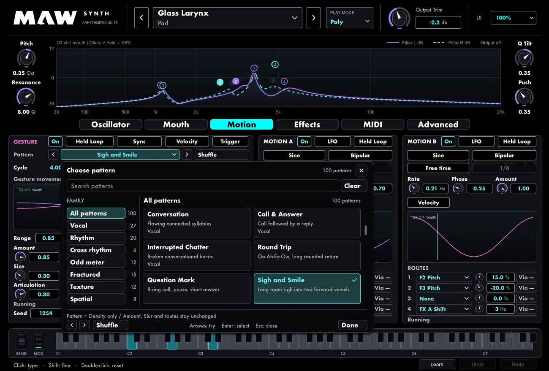Viewport: 549px width, 371px height.
Task: Select previous gesture pattern arrow beside Sigh and Smile
Action: click(x=53, y=154)
